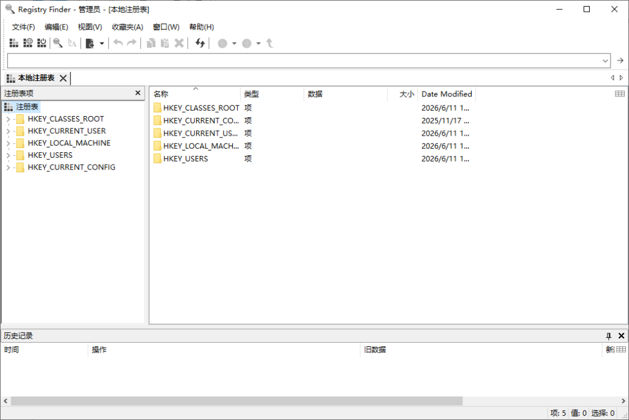This screenshot has width=629, height=420.
Task: Select HKEY_CURRENT_CO... row in the list
Action: [311, 120]
